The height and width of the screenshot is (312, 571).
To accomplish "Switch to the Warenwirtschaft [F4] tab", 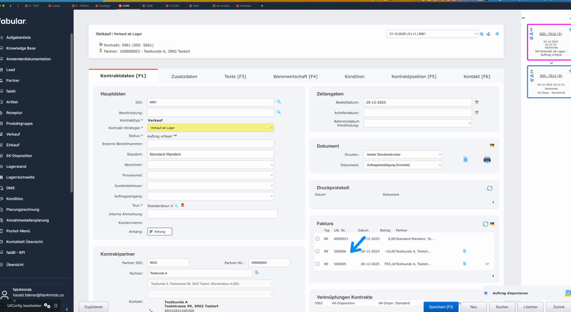I will [x=295, y=77].
